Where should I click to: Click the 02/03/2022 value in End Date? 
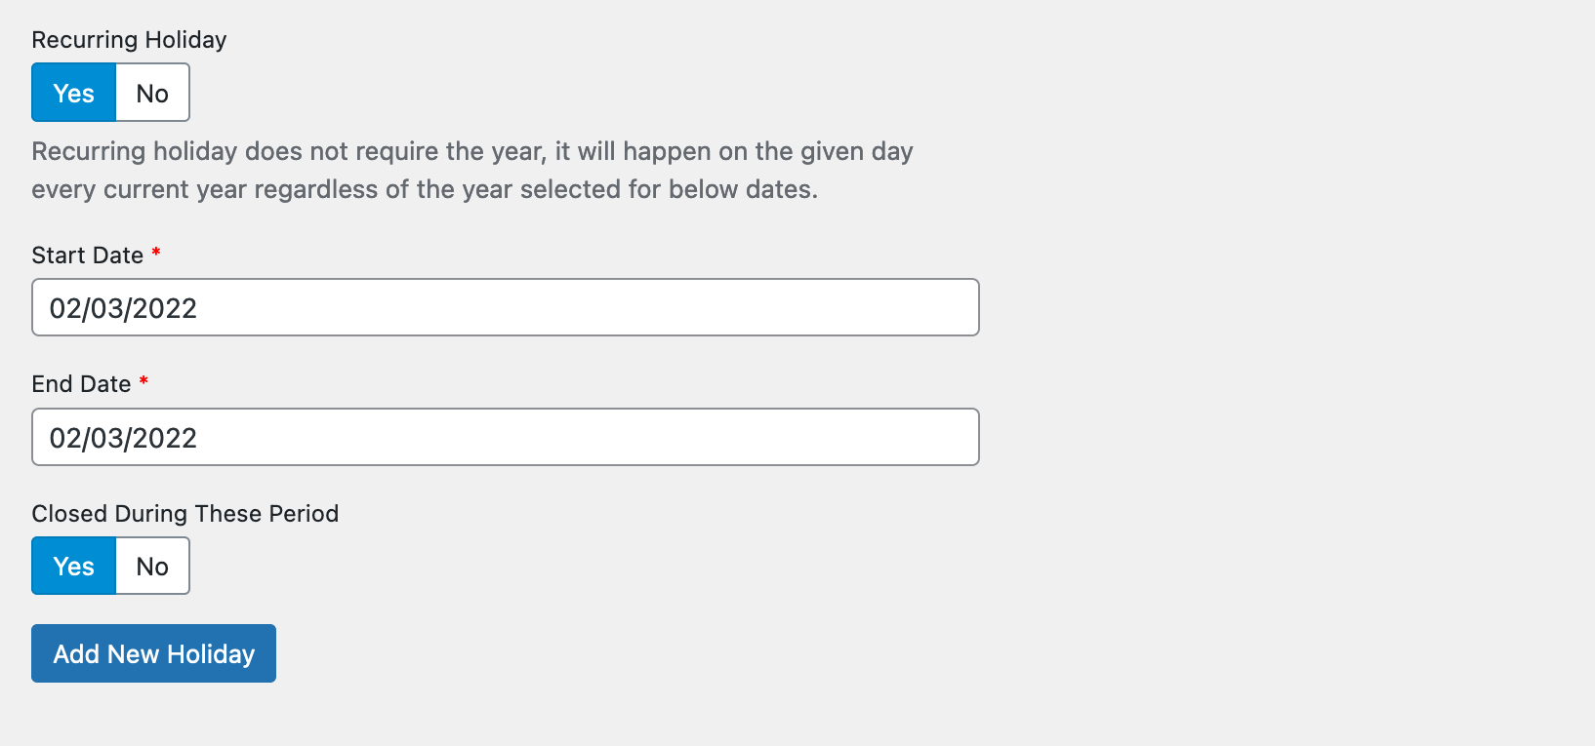point(123,438)
